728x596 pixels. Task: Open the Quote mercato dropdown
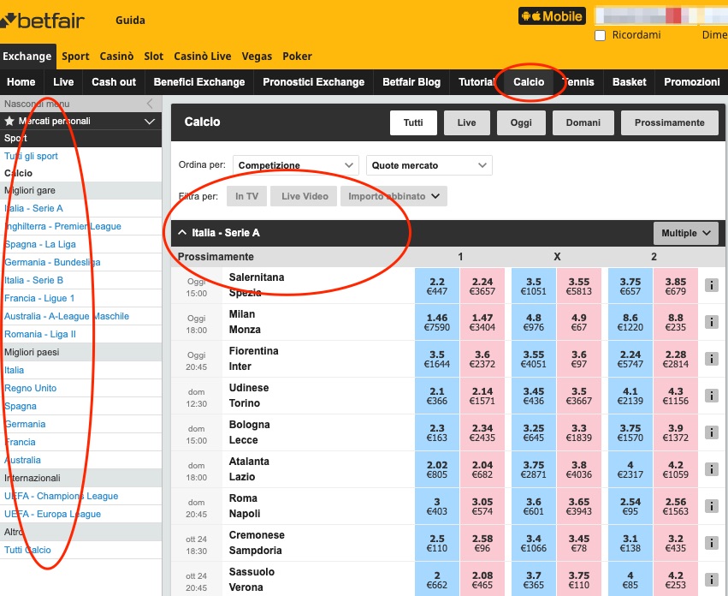[429, 165]
